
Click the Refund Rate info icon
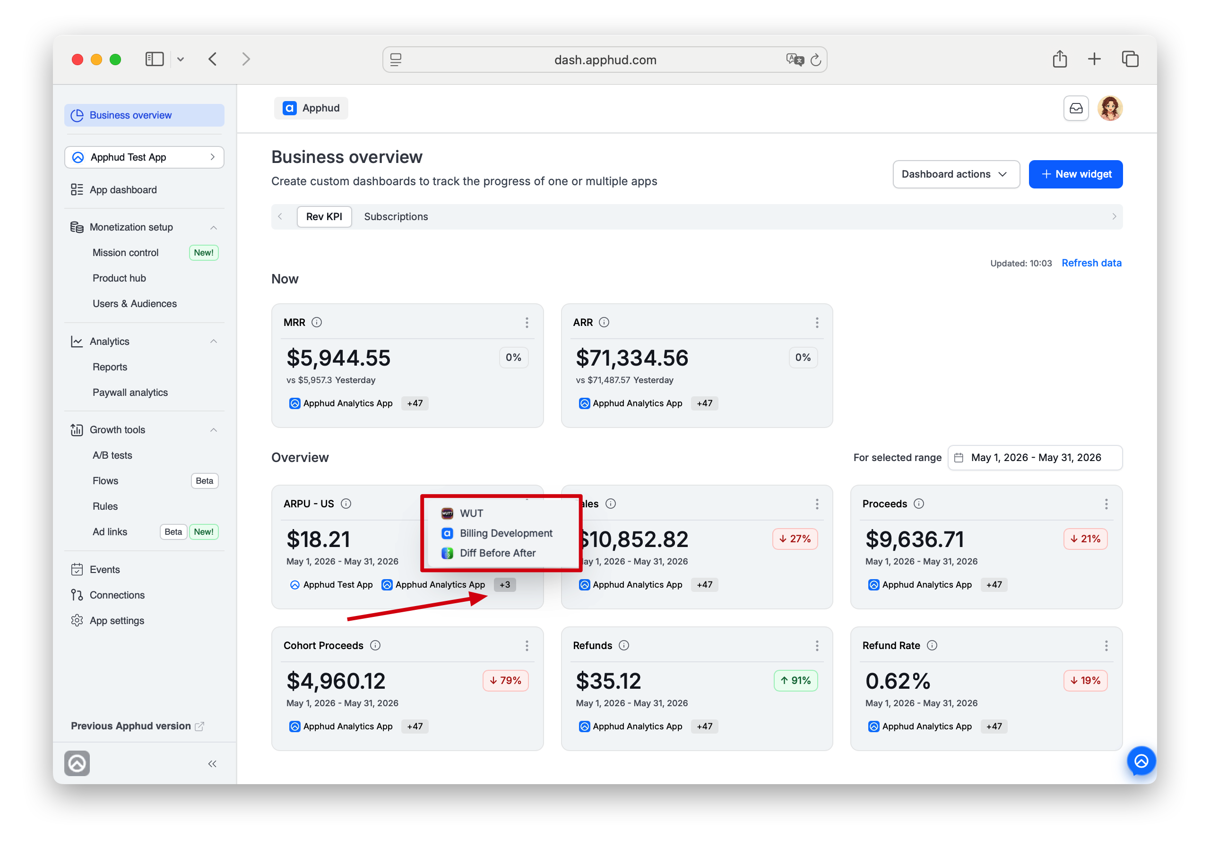(932, 645)
